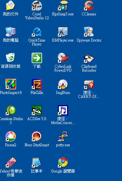Select the QuickTime Player icon
Viewport: 122px width, 181px height.
pos(37,32)
